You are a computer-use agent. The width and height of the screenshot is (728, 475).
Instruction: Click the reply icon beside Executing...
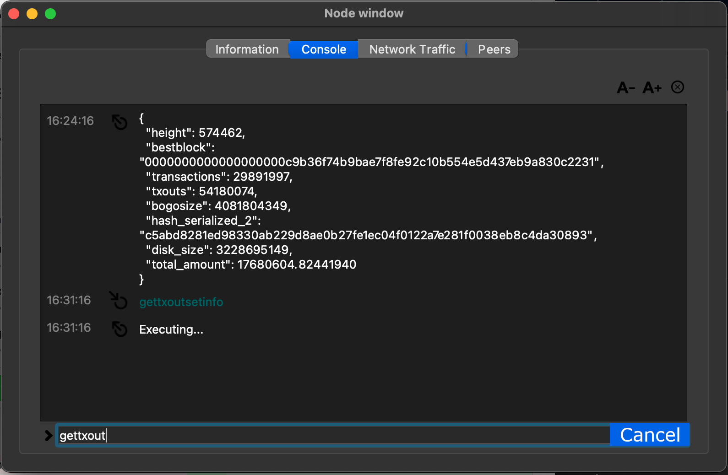pos(120,329)
